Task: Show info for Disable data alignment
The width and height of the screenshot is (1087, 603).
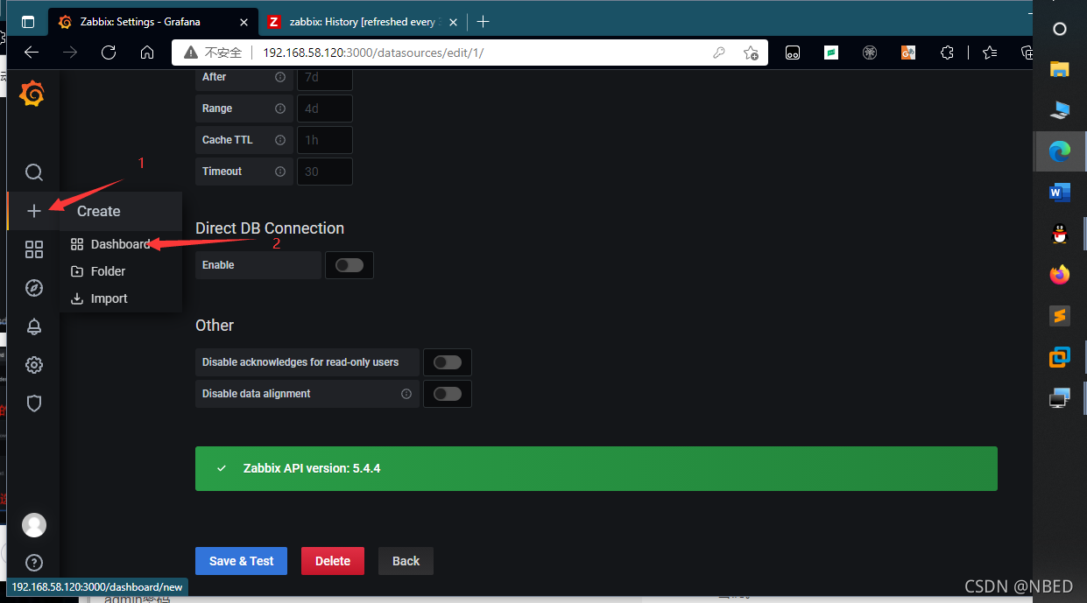Action: click(x=406, y=394)
